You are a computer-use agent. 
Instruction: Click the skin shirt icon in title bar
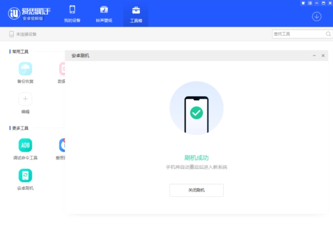303,3
